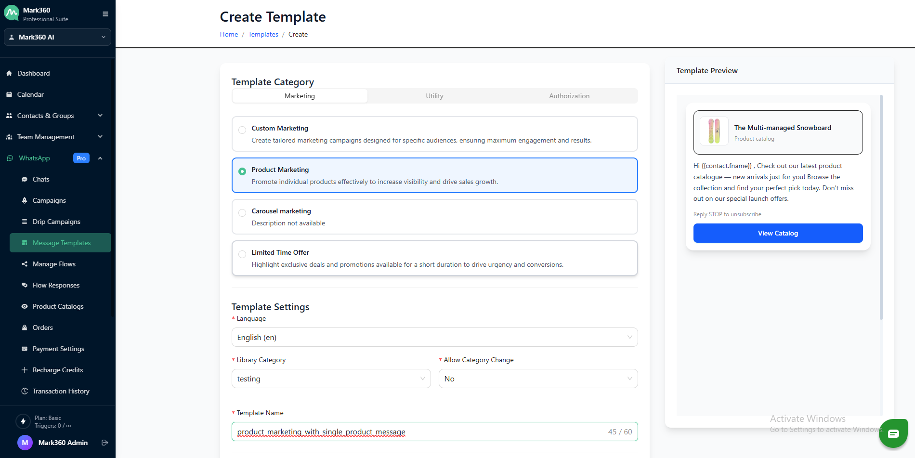Switch to the Authorization category tab
Viewport: 915px width, 458px height.
[x=569, y=96]
